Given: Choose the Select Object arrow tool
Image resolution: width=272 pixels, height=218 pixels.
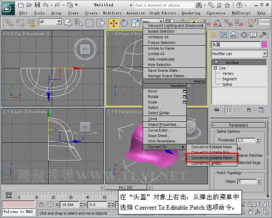Looking at the screenshot, I should point(68,23).
